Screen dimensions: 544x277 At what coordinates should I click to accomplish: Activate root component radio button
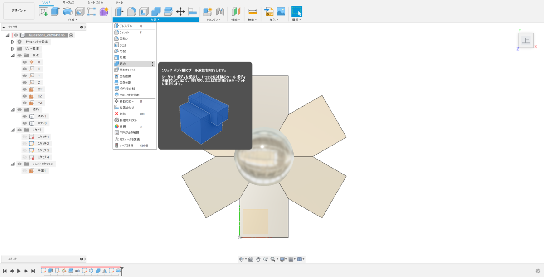[71, 35]
